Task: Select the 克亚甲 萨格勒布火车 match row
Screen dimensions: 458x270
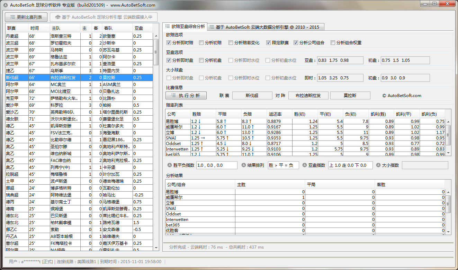Action: [x=79, y=98]
